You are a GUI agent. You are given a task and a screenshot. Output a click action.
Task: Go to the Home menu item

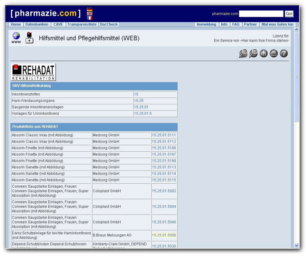pos(16,24)
